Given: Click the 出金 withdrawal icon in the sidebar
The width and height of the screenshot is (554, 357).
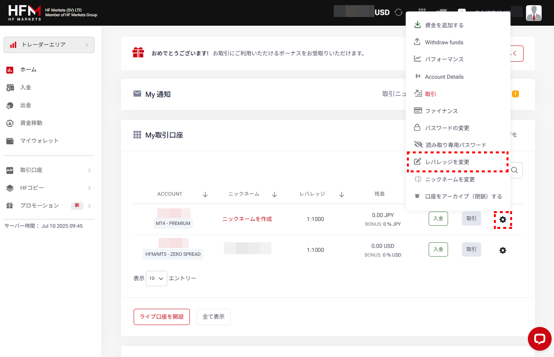Looking at the screenshot, I should (x=10, y=106).
